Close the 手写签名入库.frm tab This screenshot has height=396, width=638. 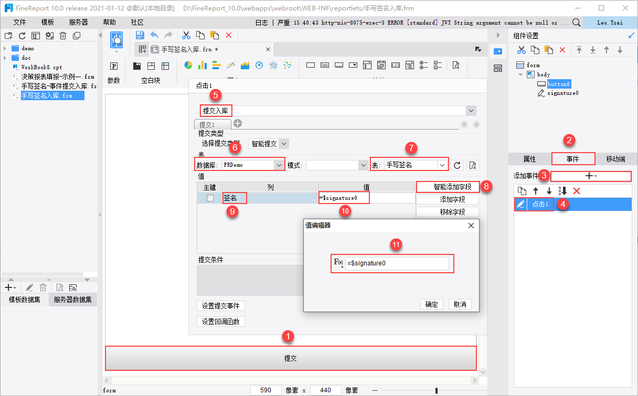(x=268, y=49)
